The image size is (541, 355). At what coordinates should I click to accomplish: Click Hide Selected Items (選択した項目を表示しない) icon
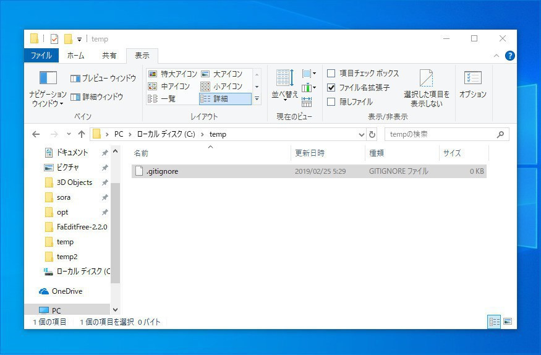[x=426, y=88]
